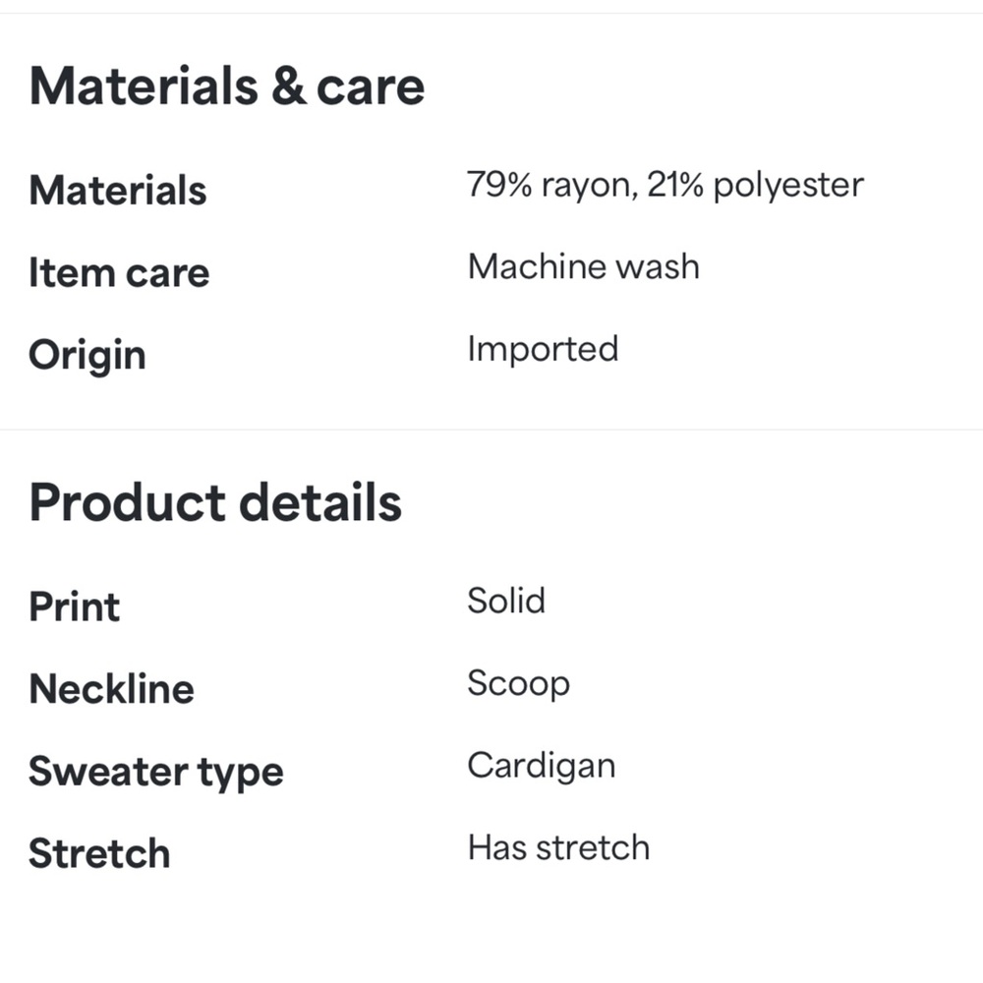Click the Cardigan value text

point(541,766)
